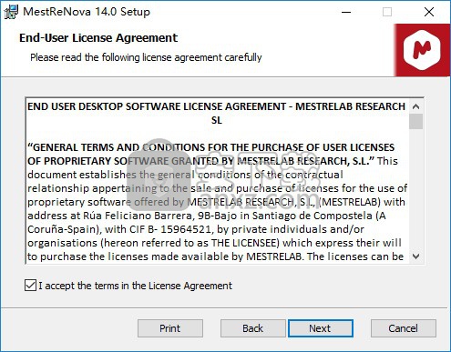Click the 'I accept the terms' label text
Viewport: 451px width, 352px height.
pyautogui.click(x=135, y=286)
